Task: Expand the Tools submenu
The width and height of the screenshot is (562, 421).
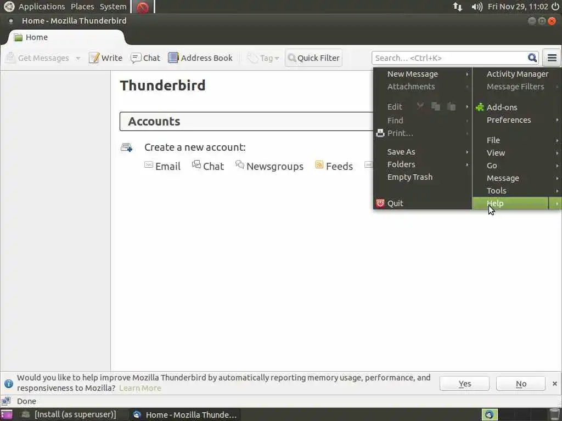Action: coord(517,190)
